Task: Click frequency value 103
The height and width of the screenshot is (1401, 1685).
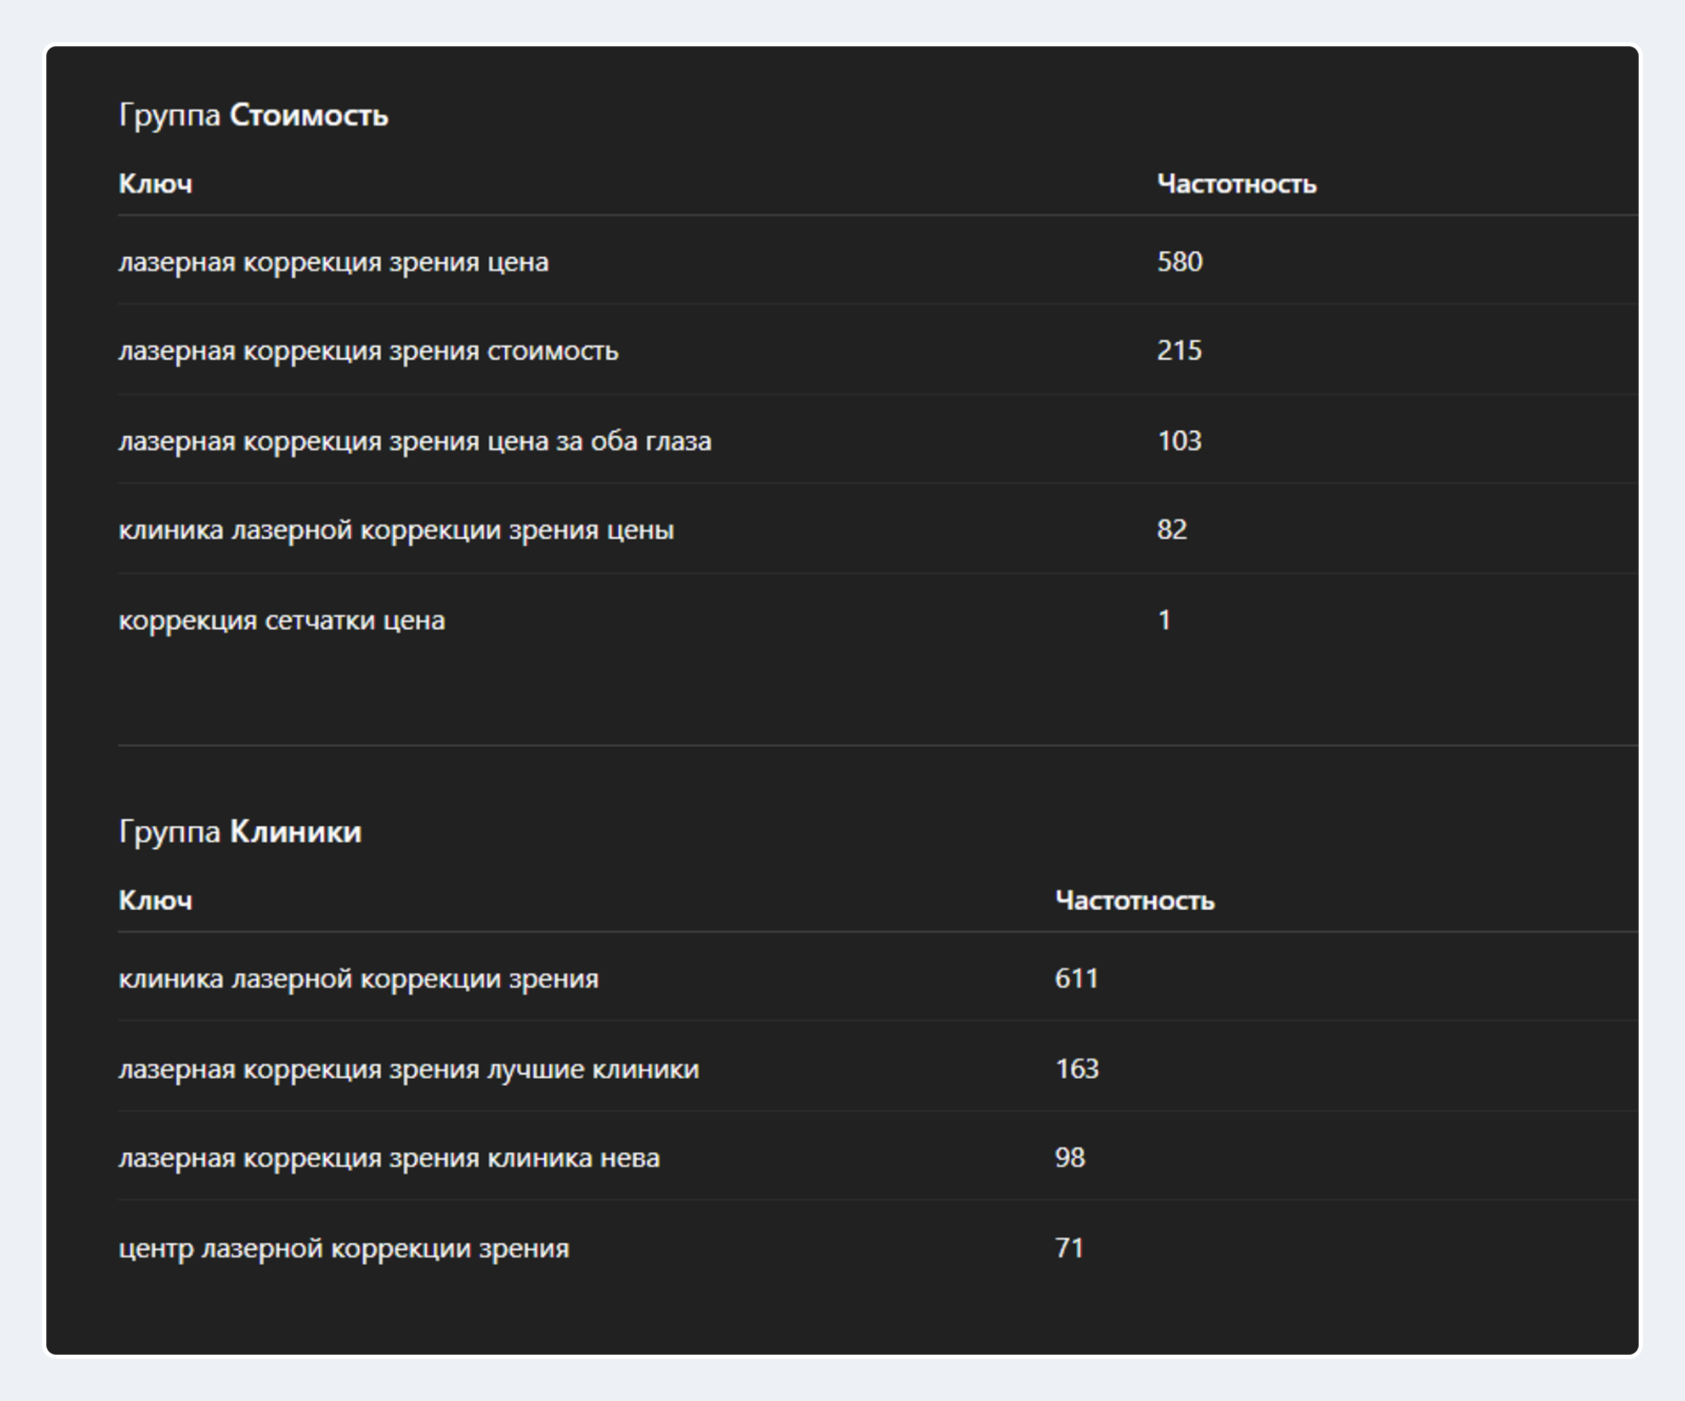Action: (x=1179, y=441)
